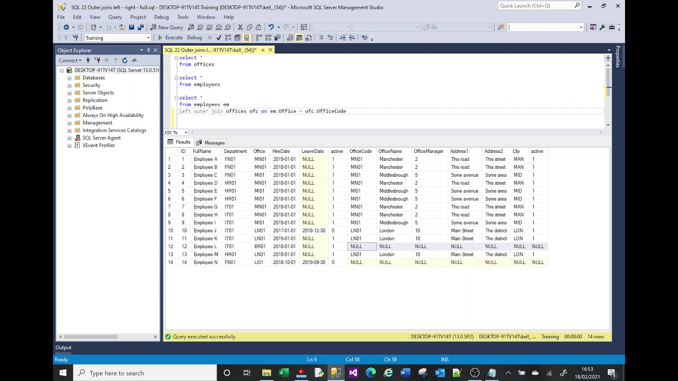Click the Cut scissors icon
The width and height of the screenshot is (678, 381).
tap(240, 27)
